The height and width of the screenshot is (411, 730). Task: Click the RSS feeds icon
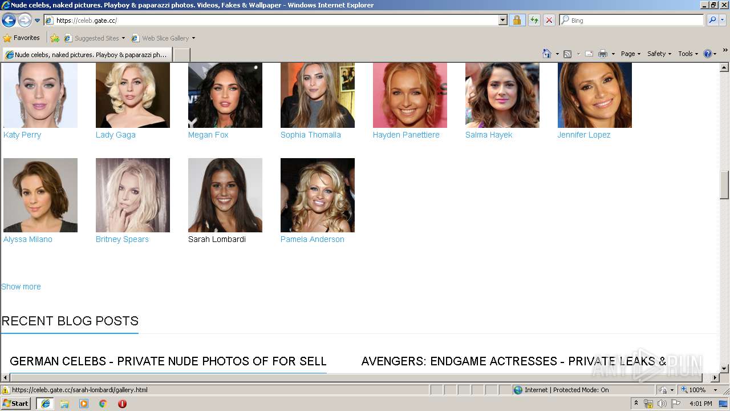pyautogui.click(x=567, y=54)
